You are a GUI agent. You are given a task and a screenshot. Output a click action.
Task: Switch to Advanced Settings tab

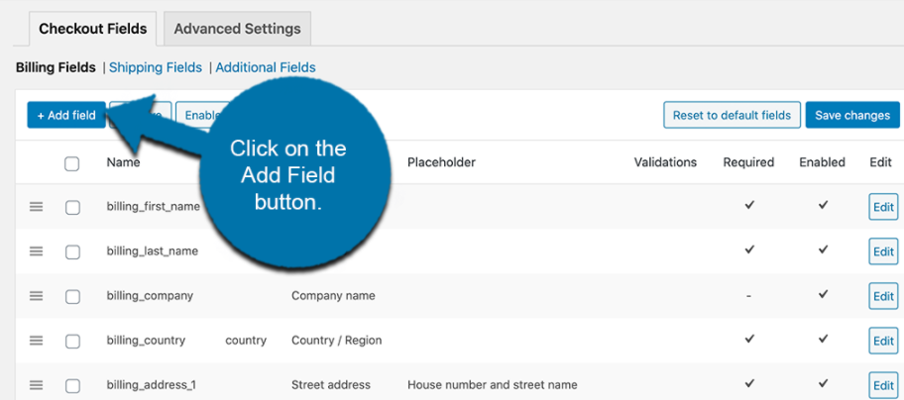tap(237, 29)
